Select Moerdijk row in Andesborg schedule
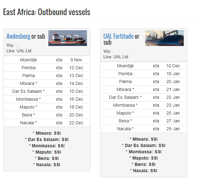 [x=47, y=60]
